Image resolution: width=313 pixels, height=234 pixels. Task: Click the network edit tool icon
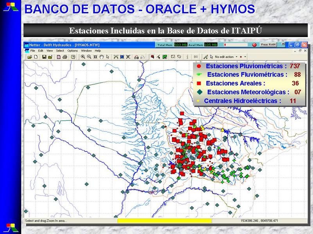(206, 57)
